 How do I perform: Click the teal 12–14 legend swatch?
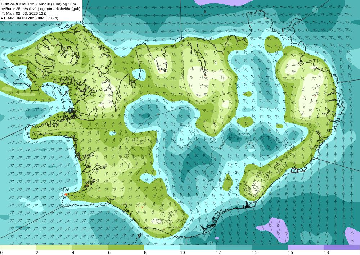pyautogui.click(x=234, y=247)
